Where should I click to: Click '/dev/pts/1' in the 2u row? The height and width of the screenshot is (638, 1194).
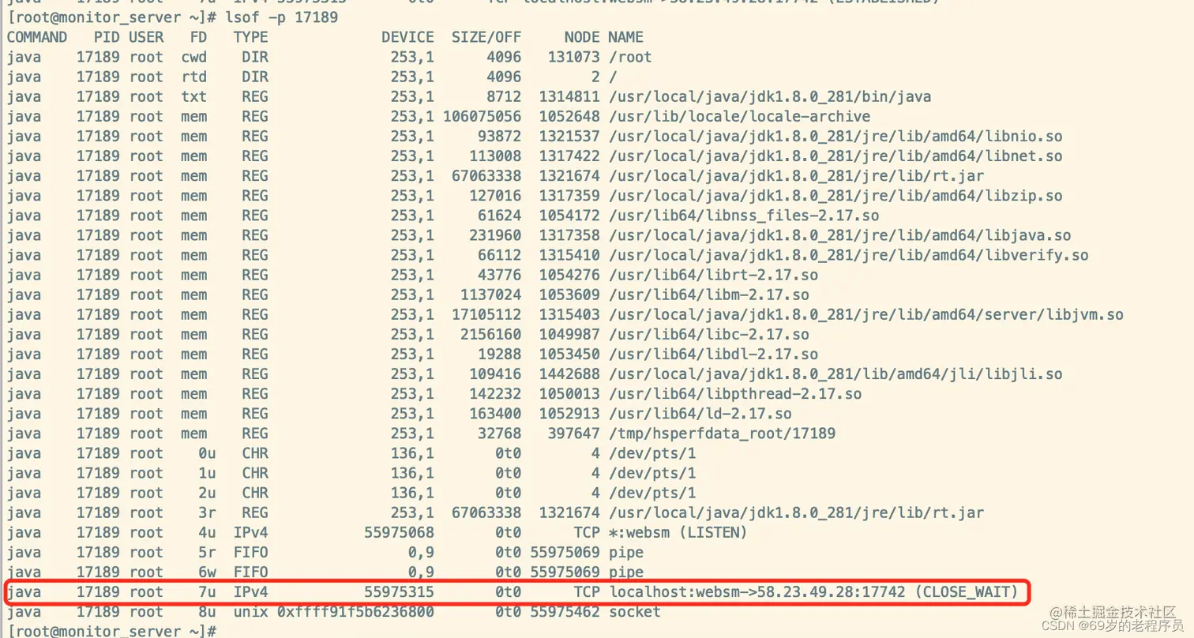point(652,493)
